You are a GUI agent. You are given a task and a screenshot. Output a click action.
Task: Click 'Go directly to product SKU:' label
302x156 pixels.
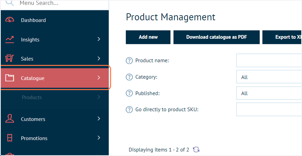pos(167,110)
